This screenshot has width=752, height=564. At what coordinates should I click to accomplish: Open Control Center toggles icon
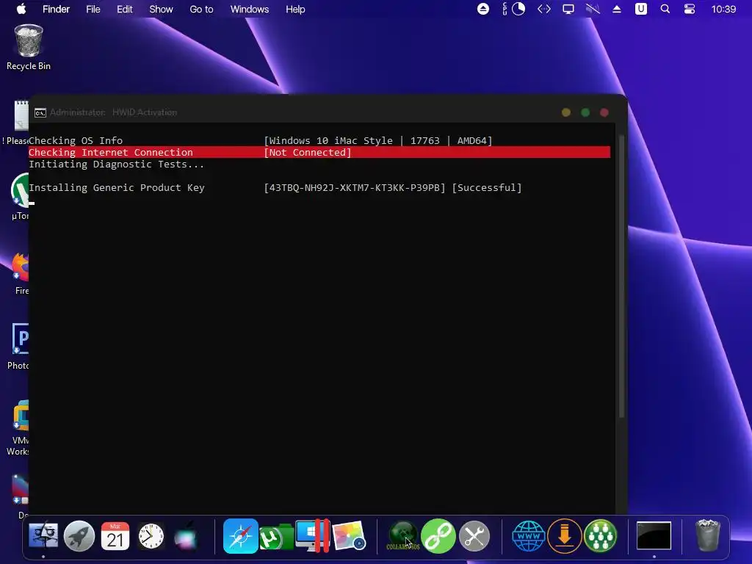pos(690,9)
